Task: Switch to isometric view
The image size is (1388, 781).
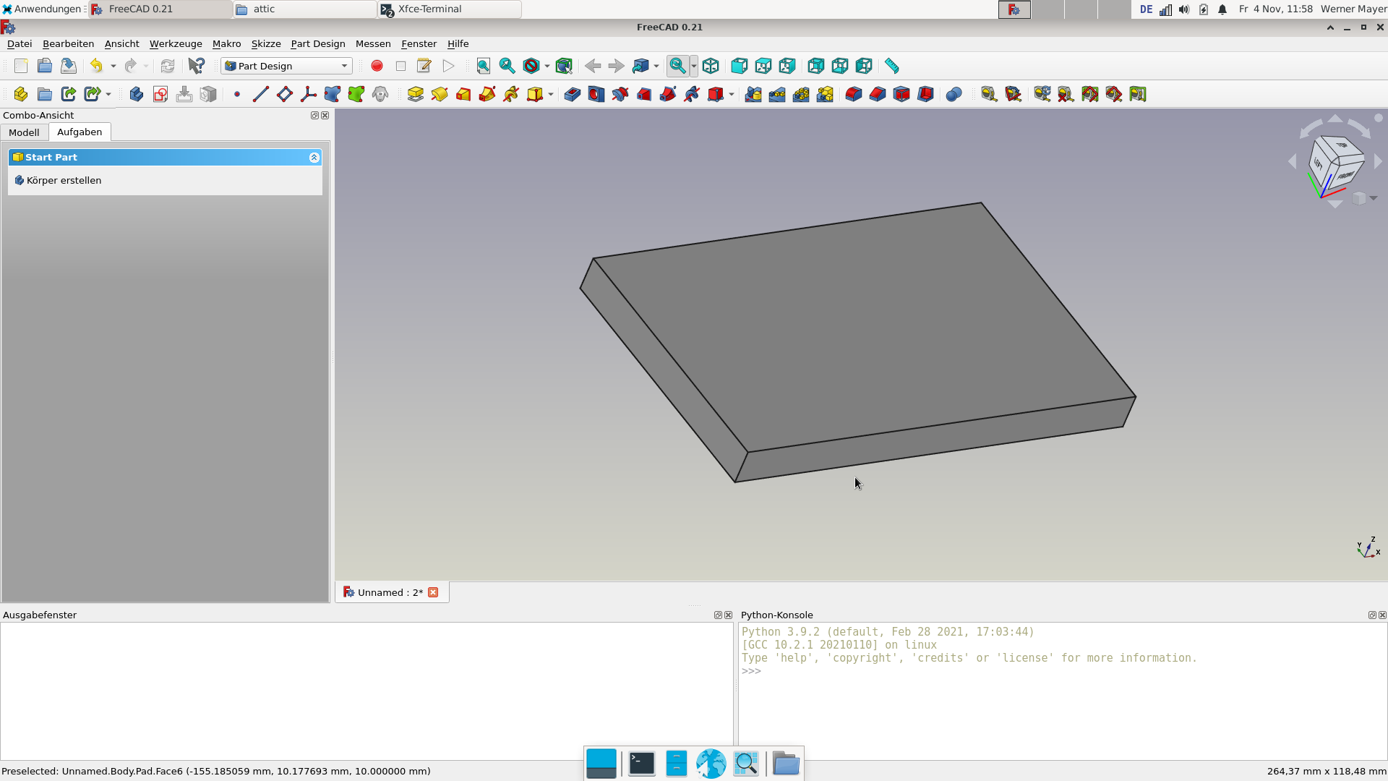Action: pyautogui.click(x=711, y=66)
